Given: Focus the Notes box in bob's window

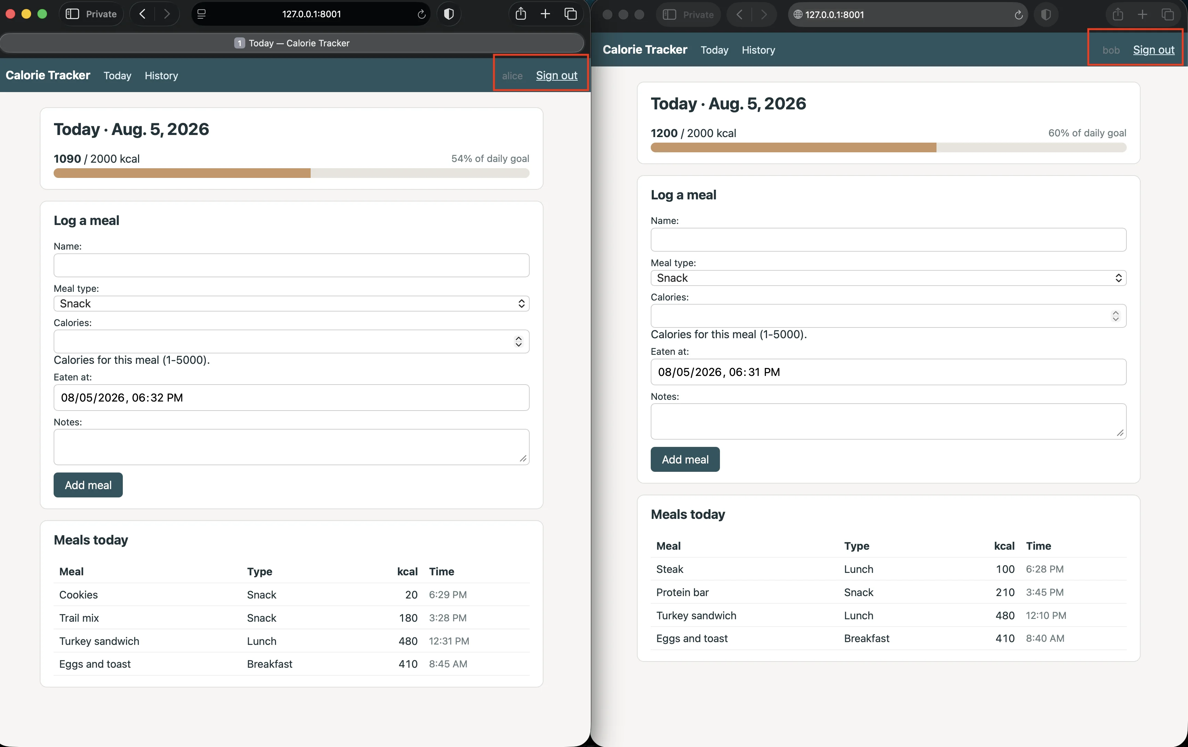Looking at the screenshot, I should (x=888, y=421).
